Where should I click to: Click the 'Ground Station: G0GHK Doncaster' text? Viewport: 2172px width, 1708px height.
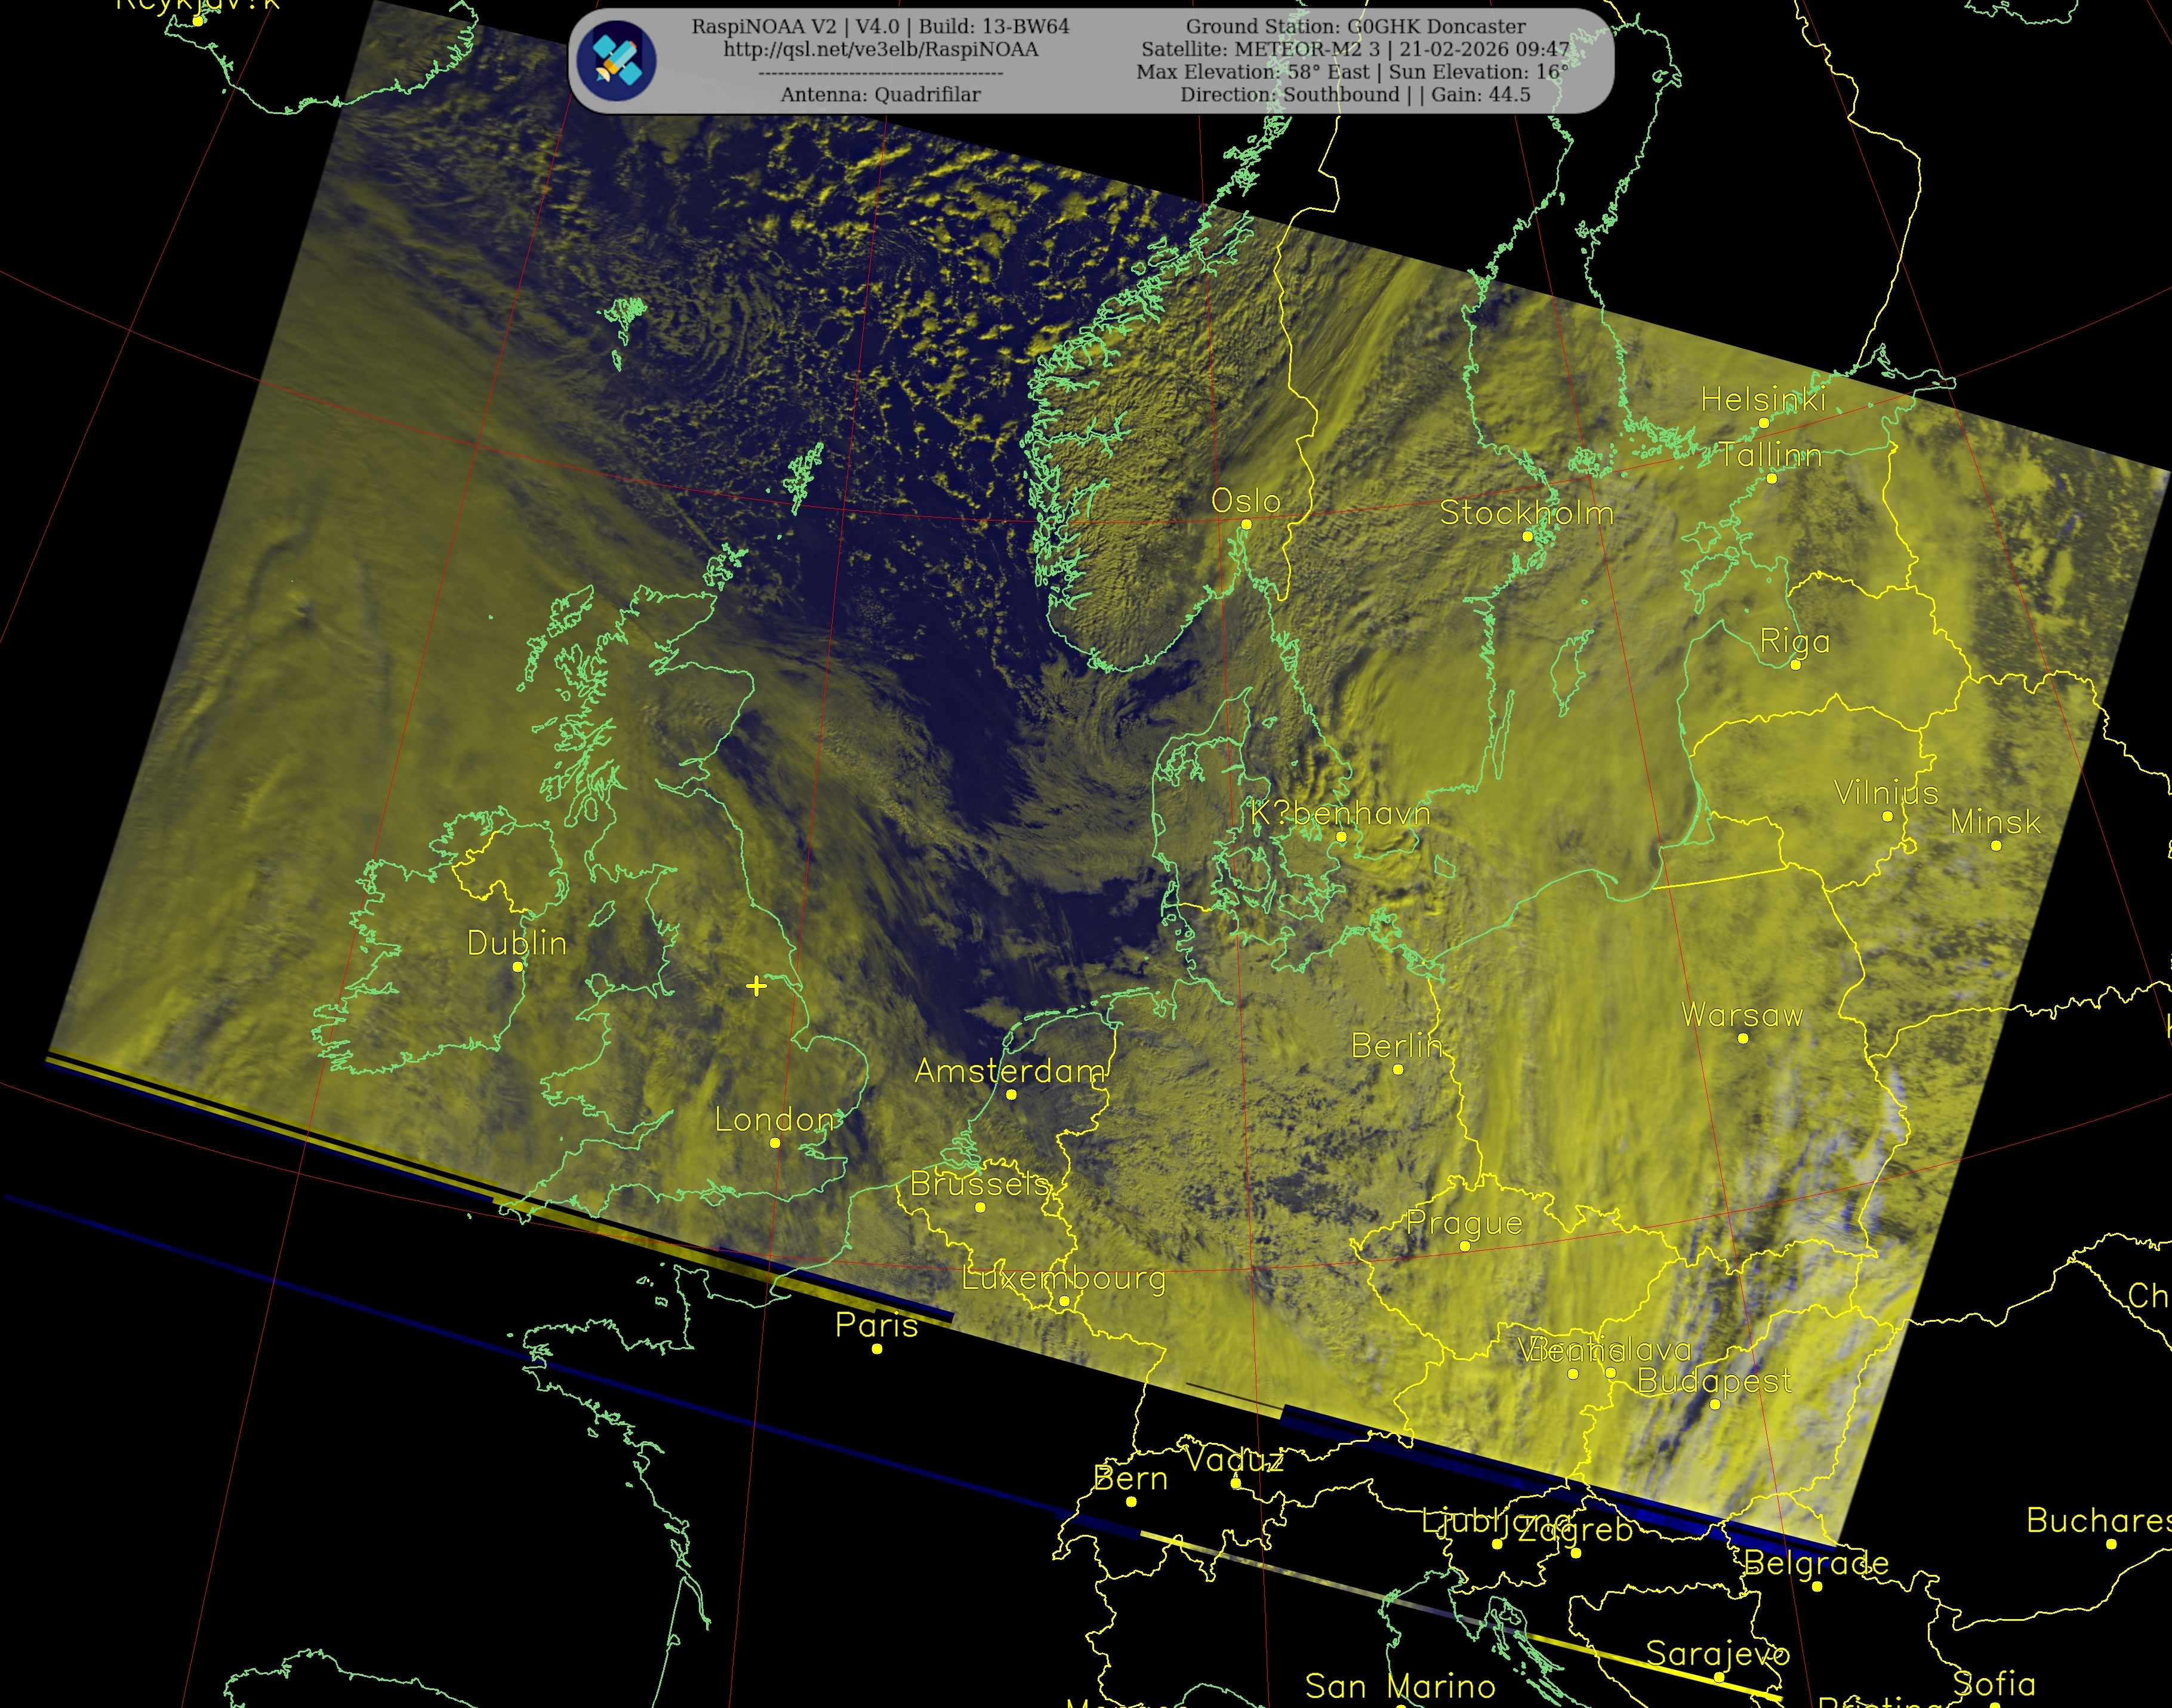1355,27
